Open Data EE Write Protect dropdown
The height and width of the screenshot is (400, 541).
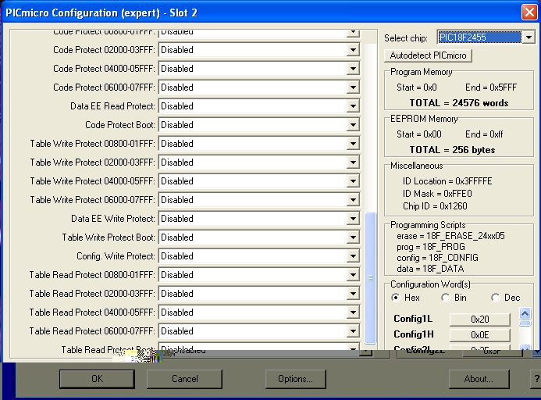[x=353, y=219]
